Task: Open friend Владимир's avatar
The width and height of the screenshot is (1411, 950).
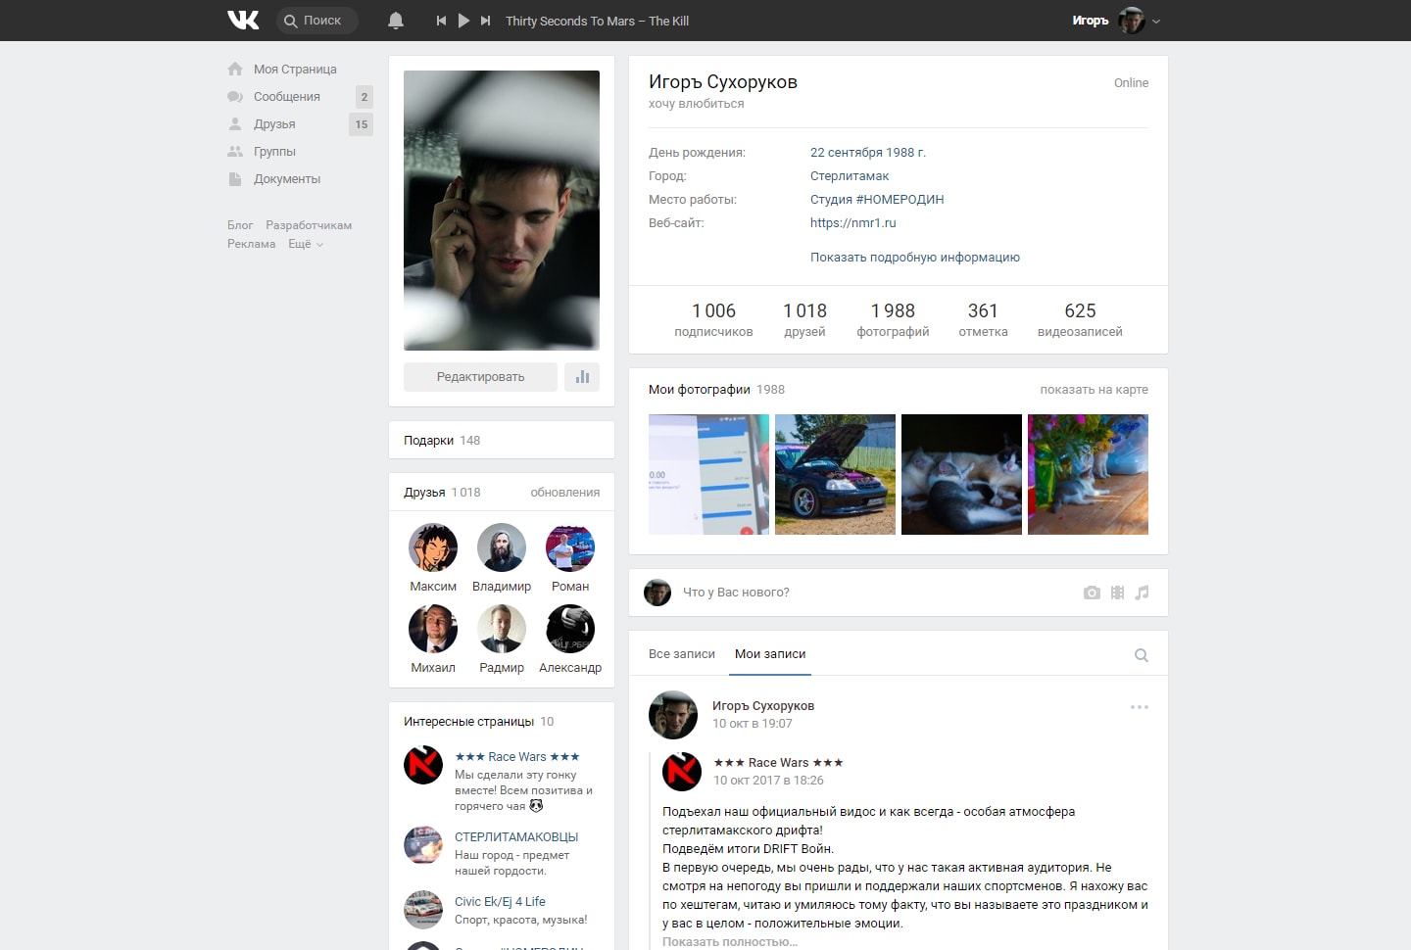Action: pos(502,547)
